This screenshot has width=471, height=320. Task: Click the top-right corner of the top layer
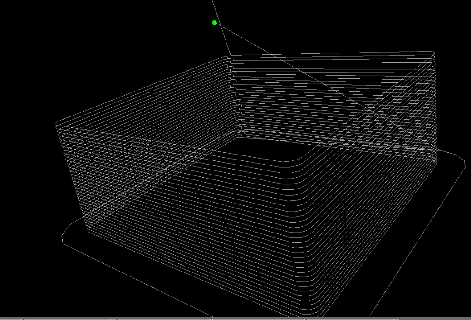[433, 52]
